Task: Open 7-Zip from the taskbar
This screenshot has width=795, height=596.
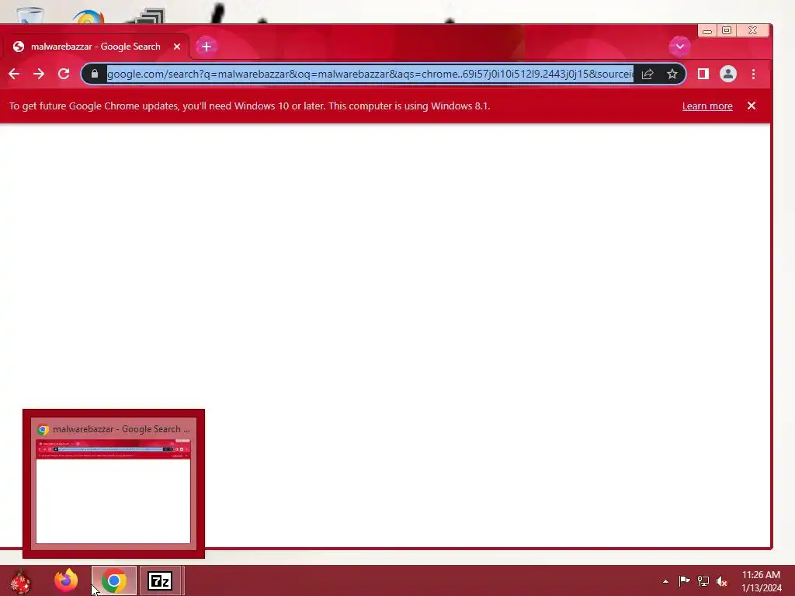Action: tap(160, 580)
